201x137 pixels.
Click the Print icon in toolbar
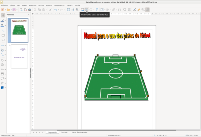pyautogui.click(x=30, y=10)
